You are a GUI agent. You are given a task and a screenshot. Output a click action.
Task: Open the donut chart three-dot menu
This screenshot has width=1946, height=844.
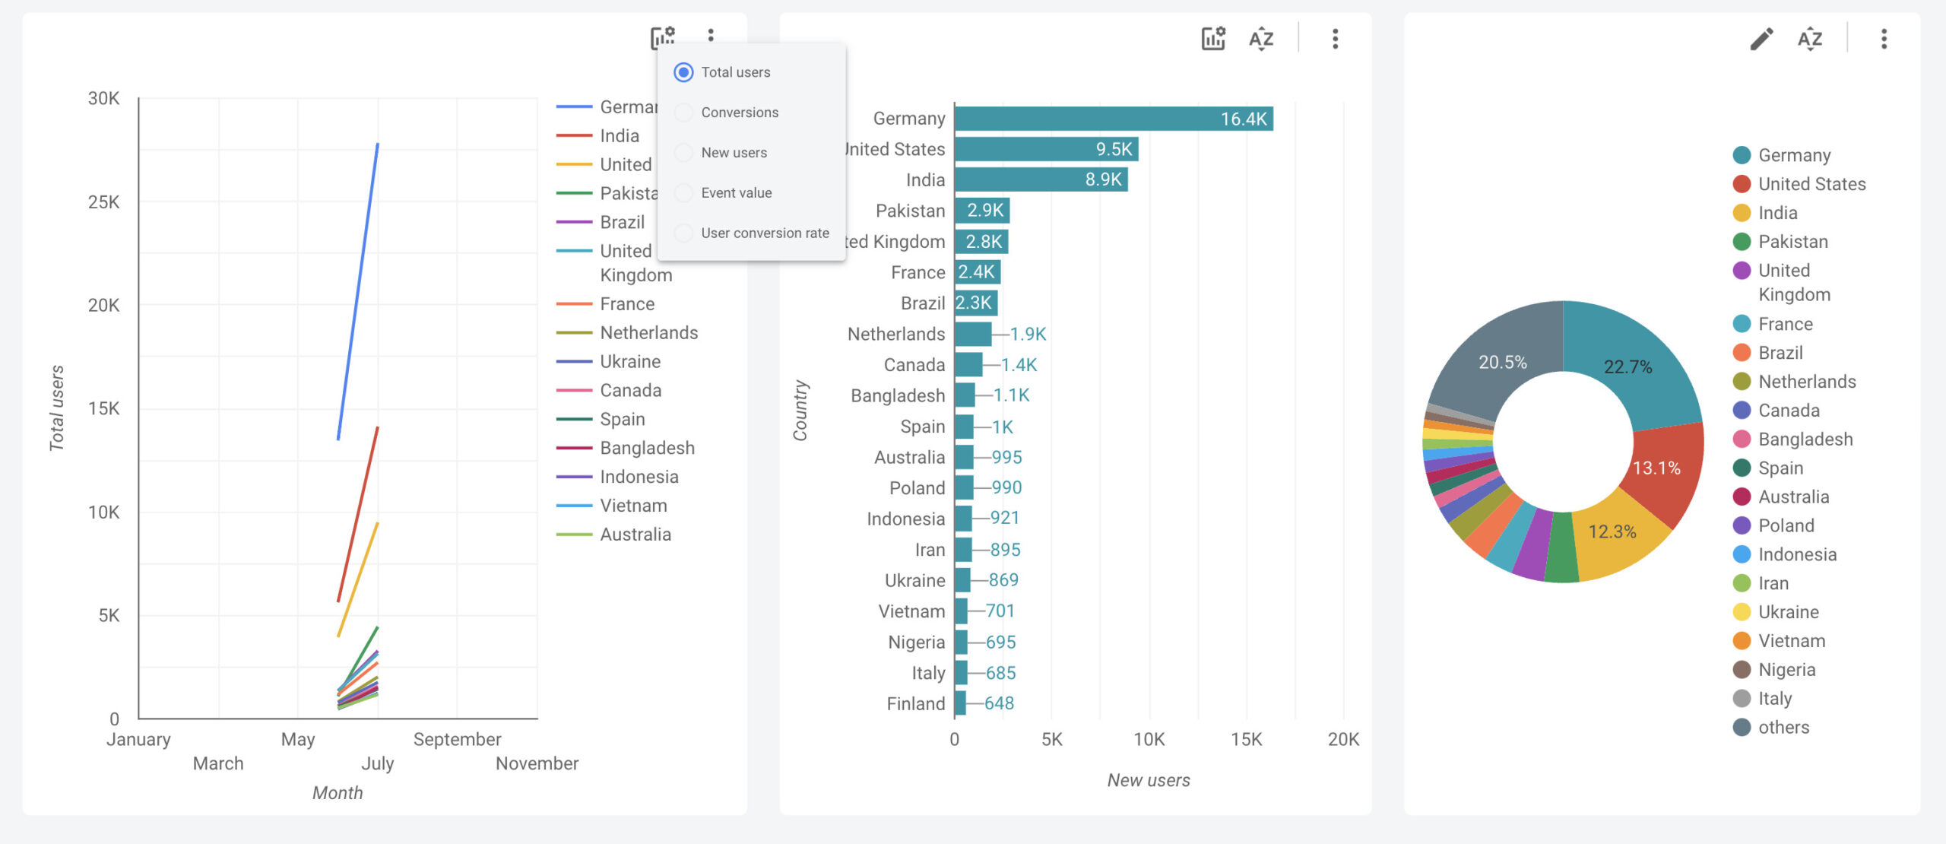pos(1884,38)
